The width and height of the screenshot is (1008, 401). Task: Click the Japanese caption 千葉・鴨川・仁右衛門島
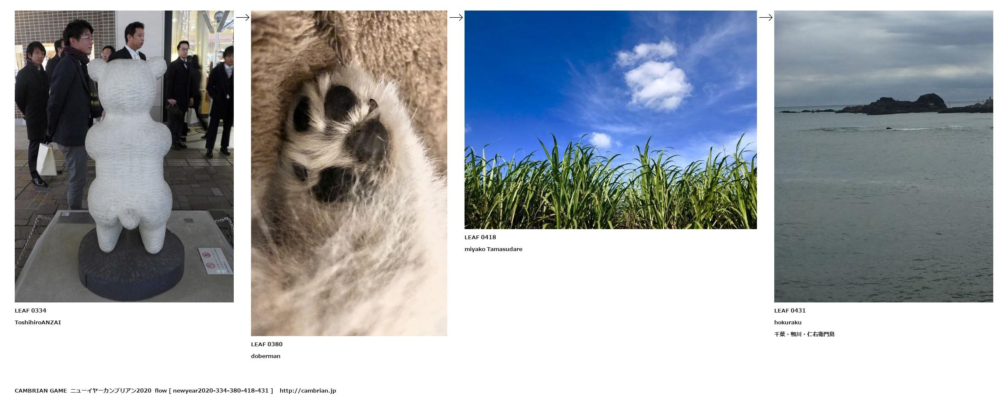pyautogui.click(x=804, y=334)
